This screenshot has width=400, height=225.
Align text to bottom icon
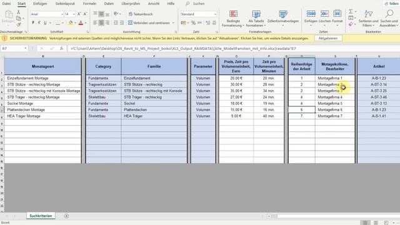107,14
